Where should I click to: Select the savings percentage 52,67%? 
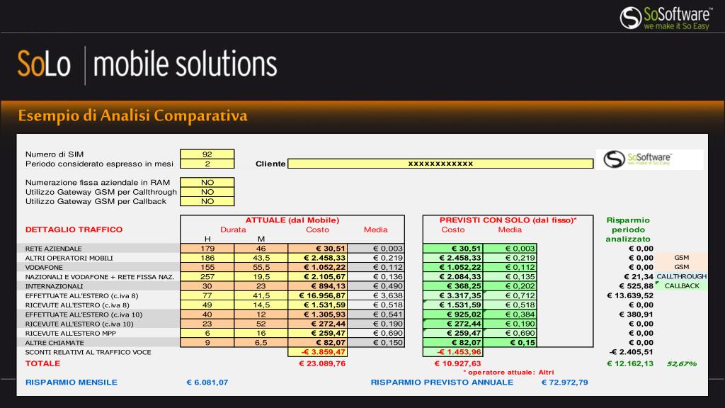[682, 363]
